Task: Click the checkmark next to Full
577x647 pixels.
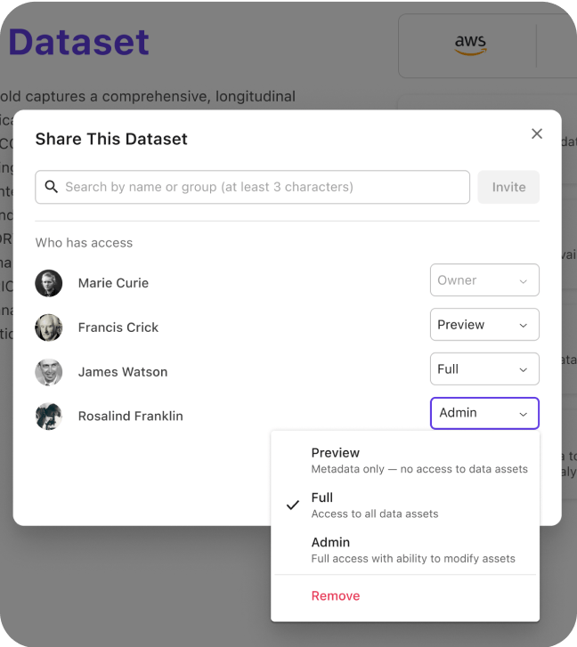Action: [x=293, y=505]
